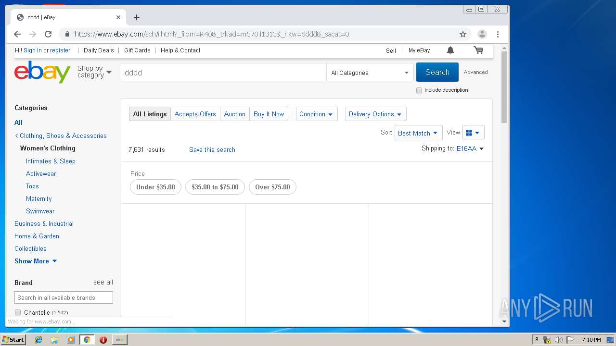Open Daily Deals menu link
The width and height of the screenshot is (616, 346).
99,50
